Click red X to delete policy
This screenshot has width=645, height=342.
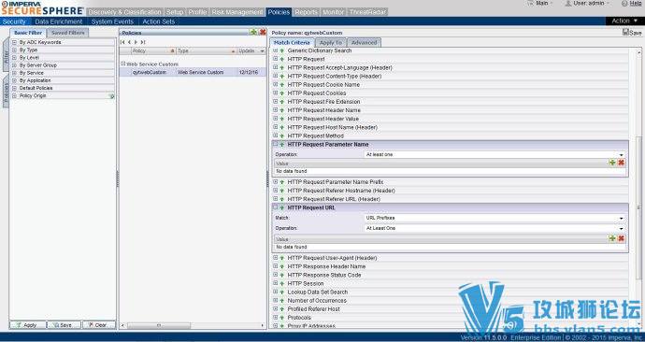click(262, 32)
